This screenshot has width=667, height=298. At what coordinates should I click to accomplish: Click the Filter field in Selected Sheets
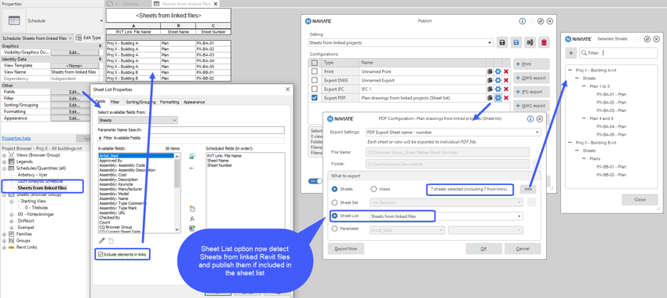pos(618,53)
